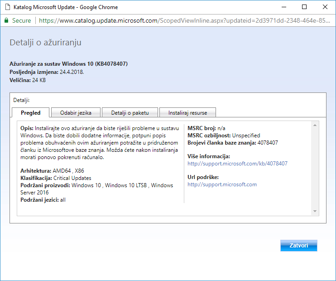Image resolution: width=336 pixels, height=281 pixels.
Task: Click the Secure label in address bar
Action: click(x=21, y=20)
